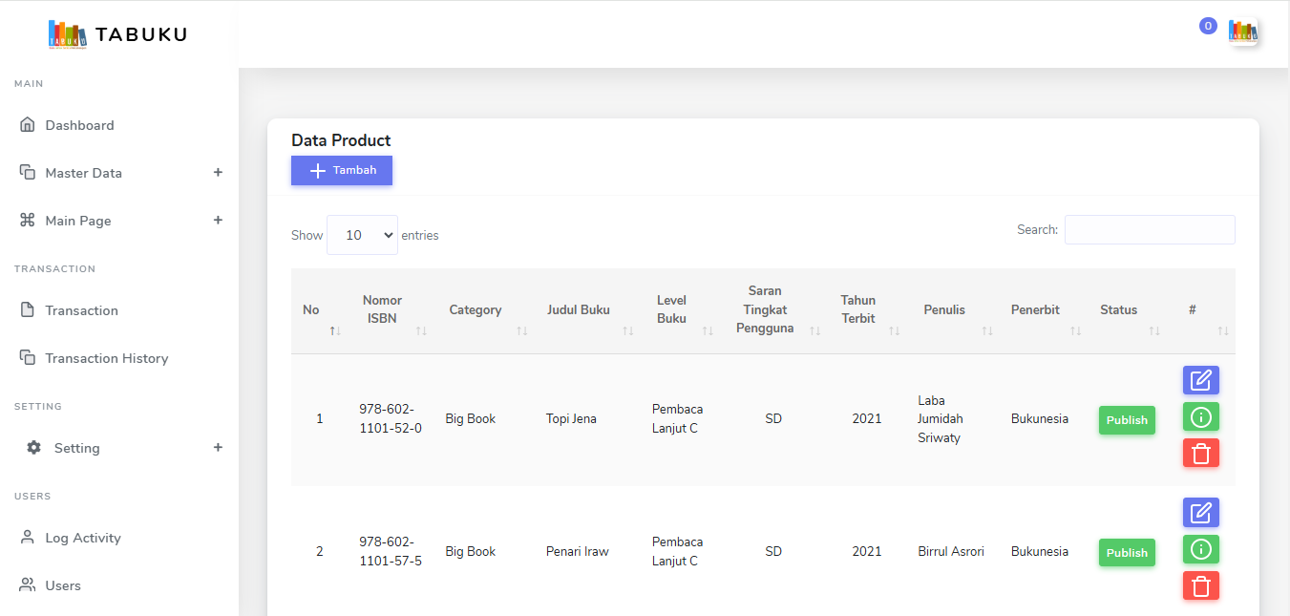
Task: Open Transaction History page
Action: (x=106, y=358)
